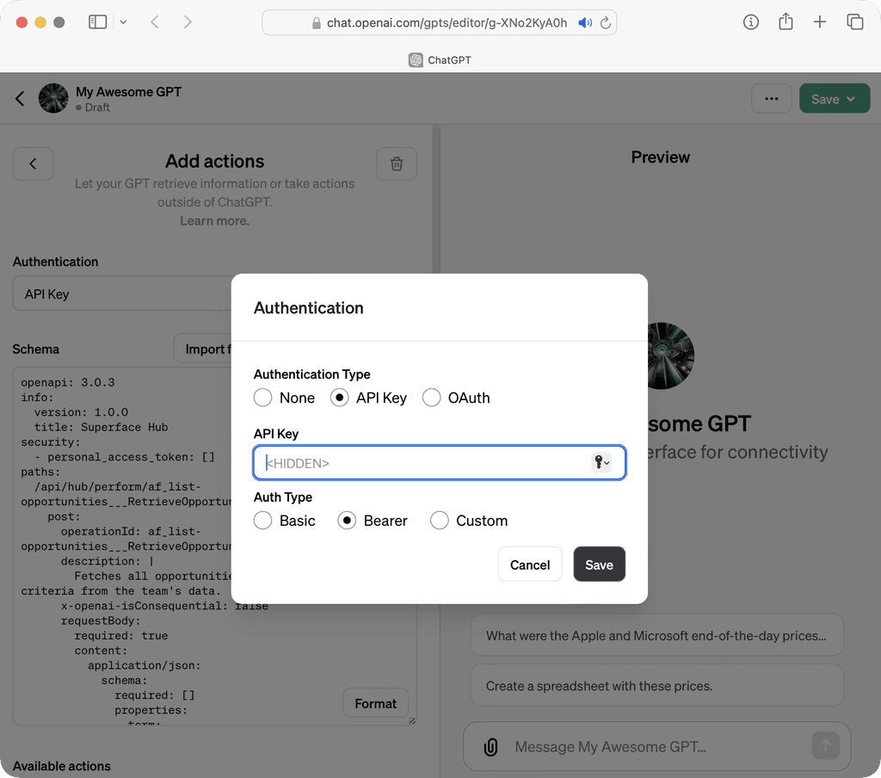
Task: Open the more options ellipsis menu
Action: 772,98
